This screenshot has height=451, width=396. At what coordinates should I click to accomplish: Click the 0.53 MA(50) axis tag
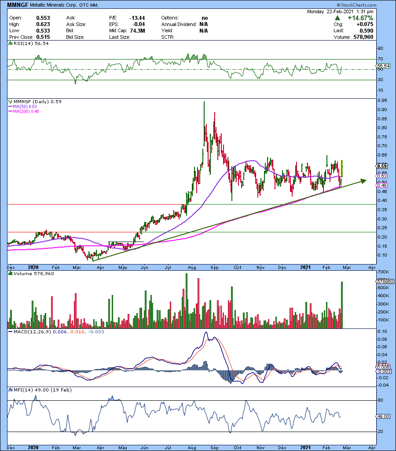pos(382,176)
